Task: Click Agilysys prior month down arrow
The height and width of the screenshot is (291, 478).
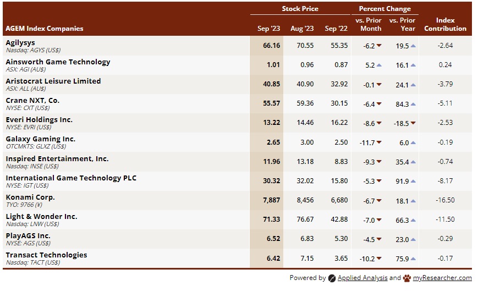Action: pos(379,46)
